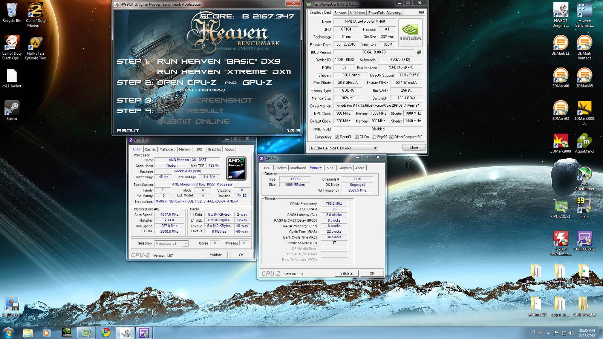Click GPU-Z screenshot camera icon
The width and height of the screenshot is (603, 339).
pos(421,12)
